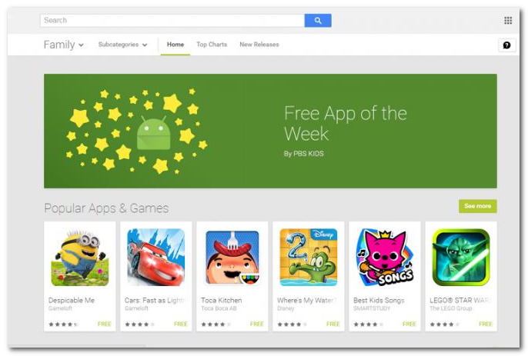The width and height of the screenshot is (528, 356).
Task: Click the Gameloft link under Despicable Me
Action: [60, 308]
